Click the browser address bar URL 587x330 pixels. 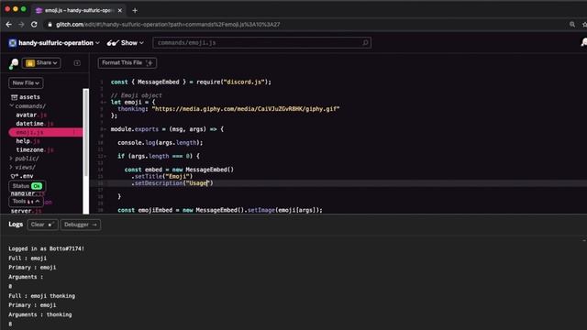click(168, 25)
